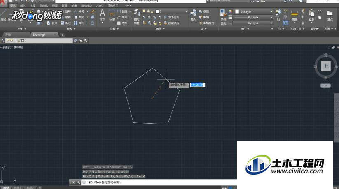The width and height of the screenshot is (339, 189).
Task: Select the 缩放 (Scale) tool
Action: click(x=66, y=23)
